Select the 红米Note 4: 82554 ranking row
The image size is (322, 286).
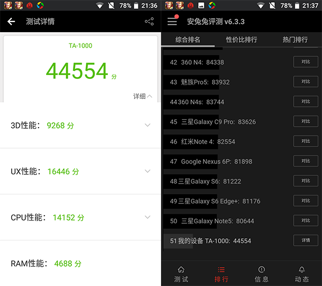pos(240,142)
